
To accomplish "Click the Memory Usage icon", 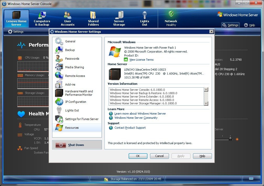I will pyautogui.click(x=20, y=76).
